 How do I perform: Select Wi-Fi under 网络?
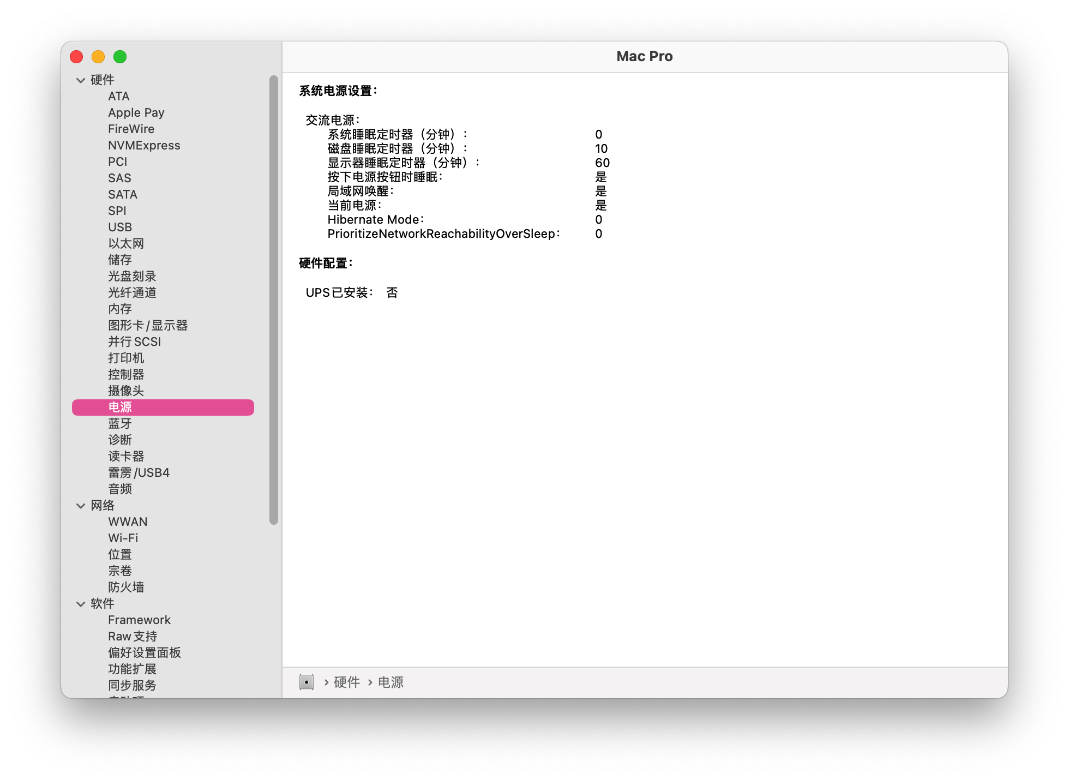click(x=123, y=538)
